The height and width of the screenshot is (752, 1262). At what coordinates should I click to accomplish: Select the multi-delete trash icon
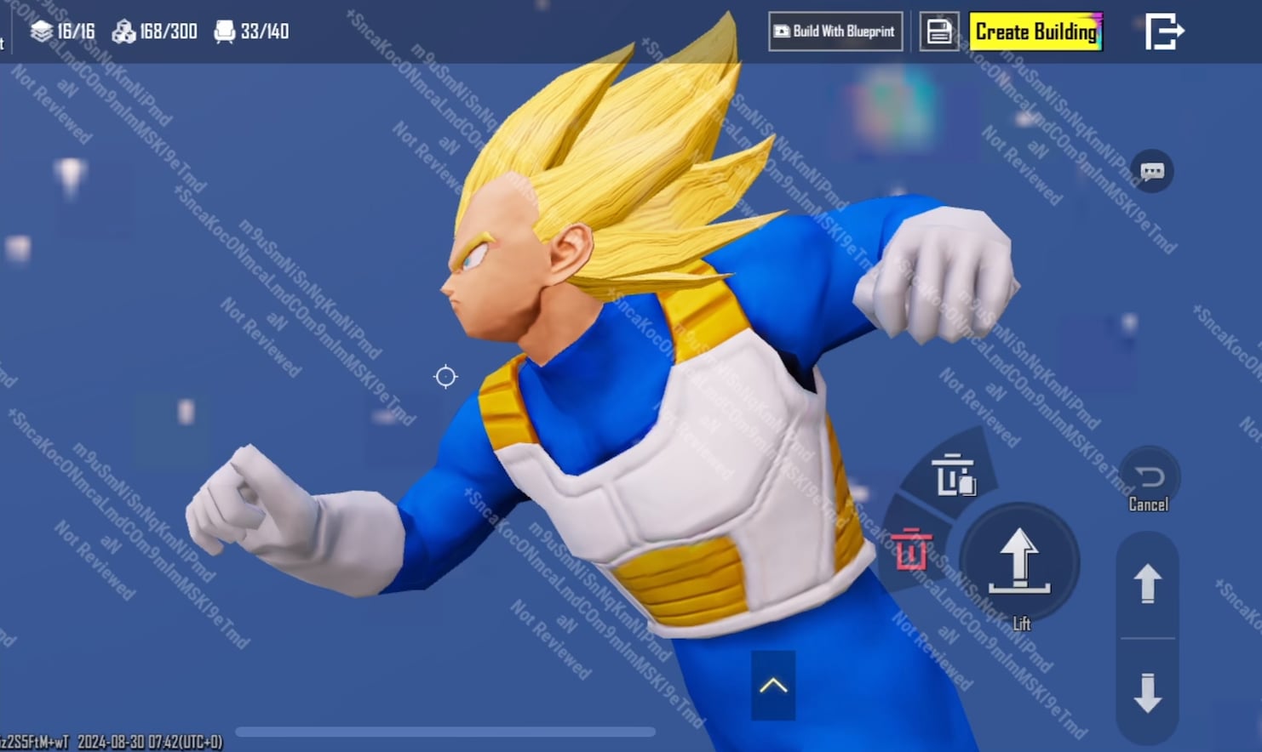coord(954,475)
